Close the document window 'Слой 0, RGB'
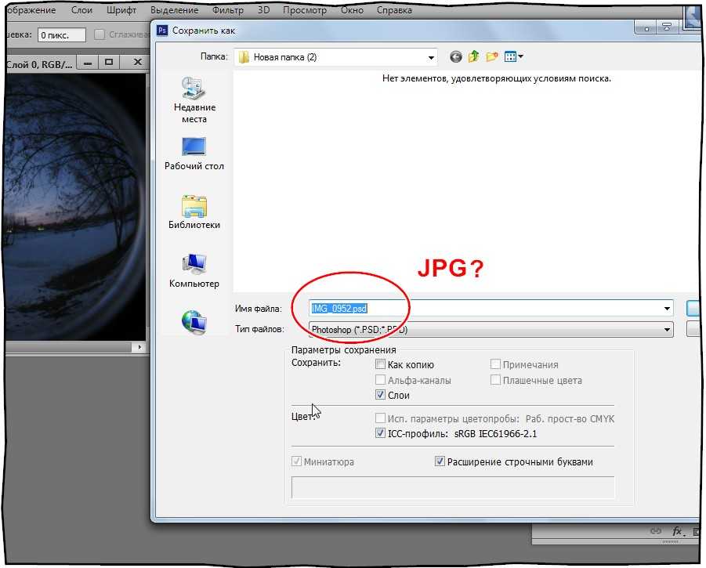Image resolution: width=706 pixels, height=568 pixels. [138, 62]
